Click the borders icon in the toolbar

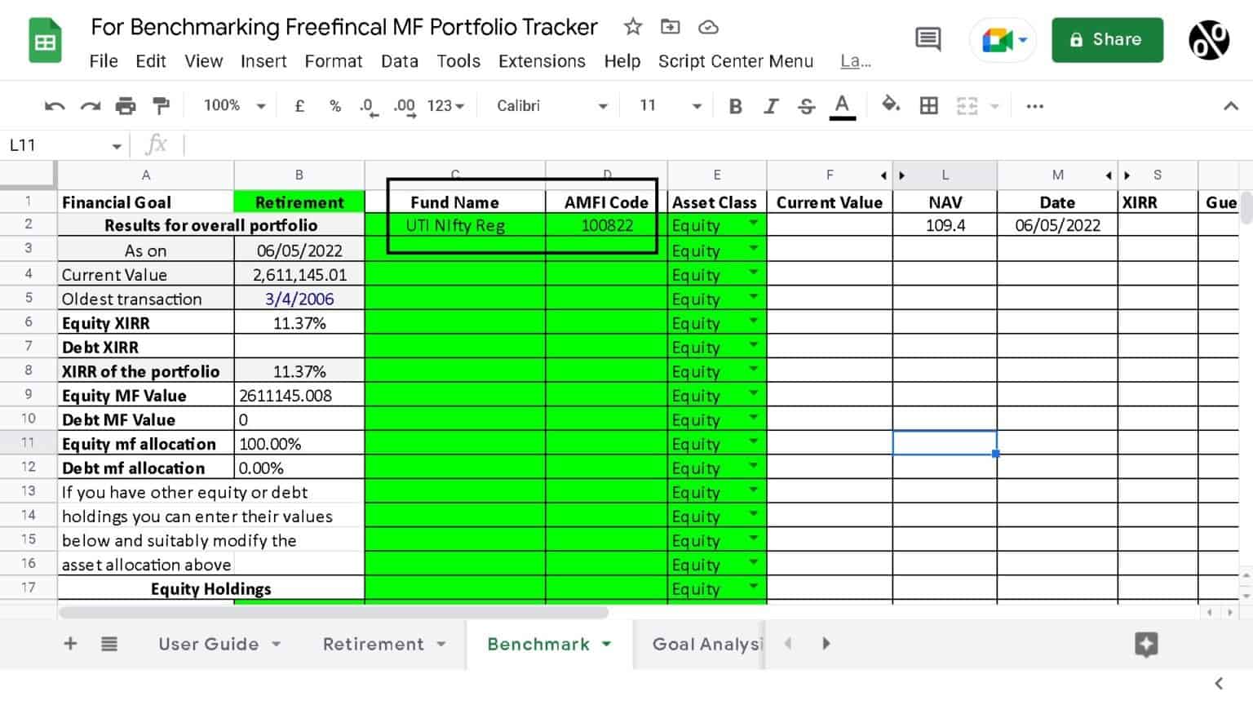928,105
